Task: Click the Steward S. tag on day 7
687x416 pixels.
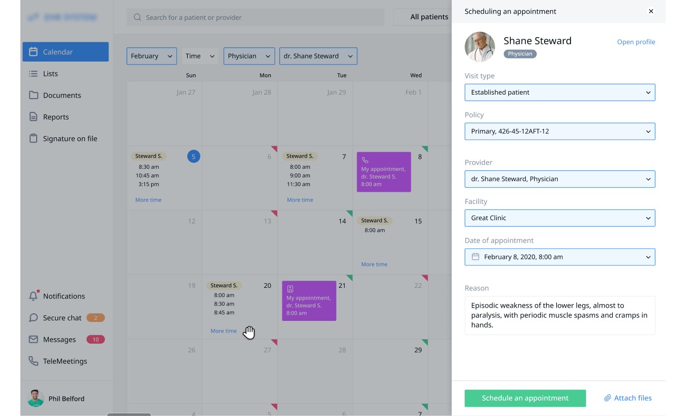Action: [x=300, y=156]
